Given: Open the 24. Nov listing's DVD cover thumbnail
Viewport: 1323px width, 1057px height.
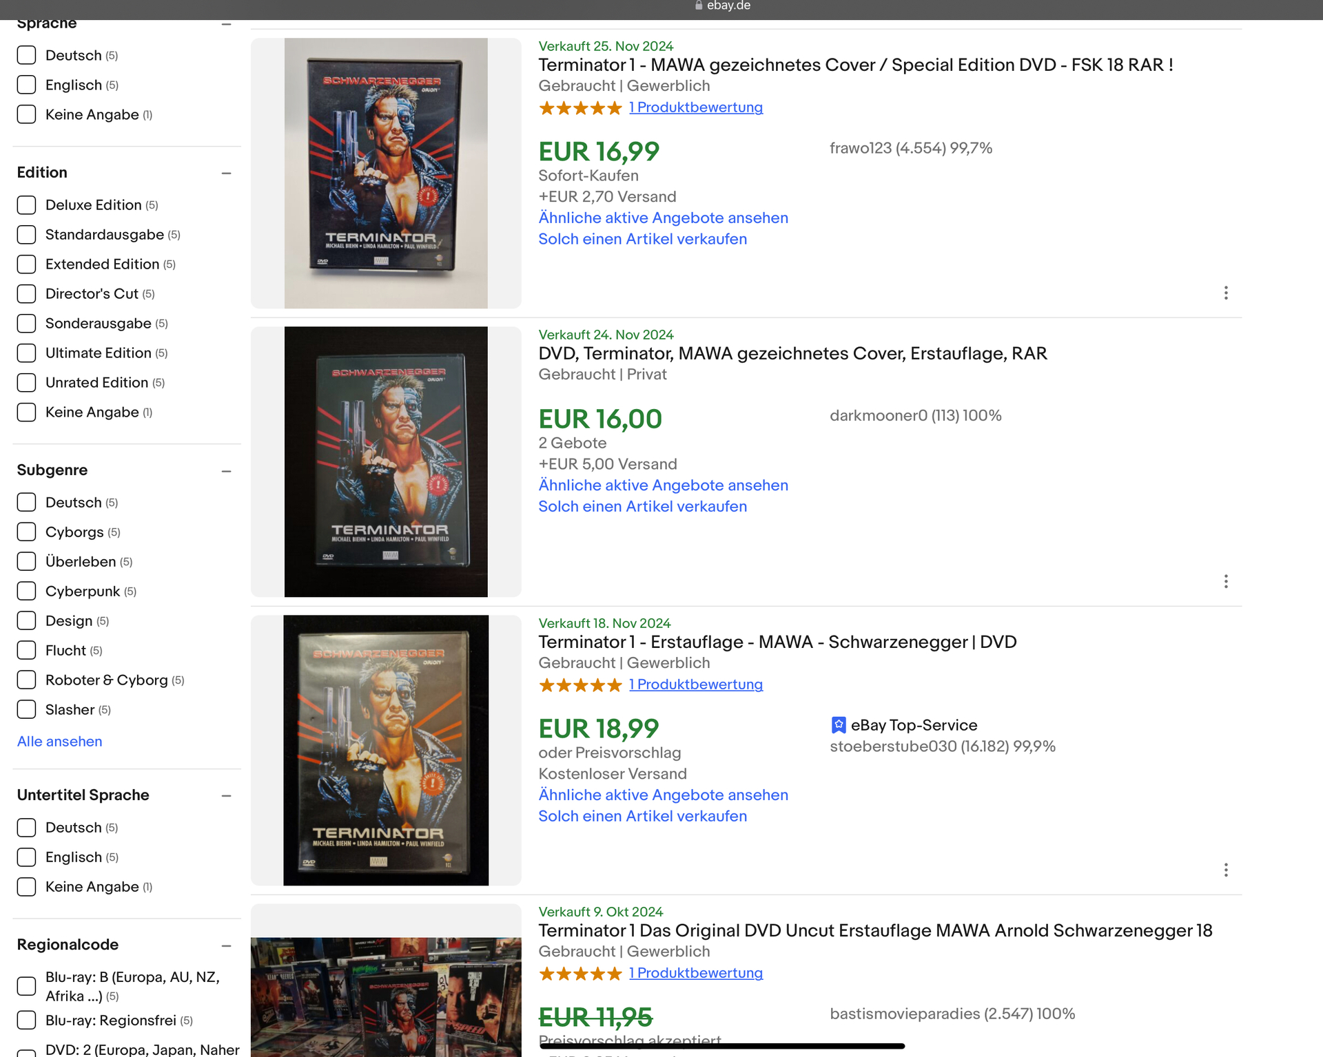Looking at the screenshot, I should coord(386,461).
